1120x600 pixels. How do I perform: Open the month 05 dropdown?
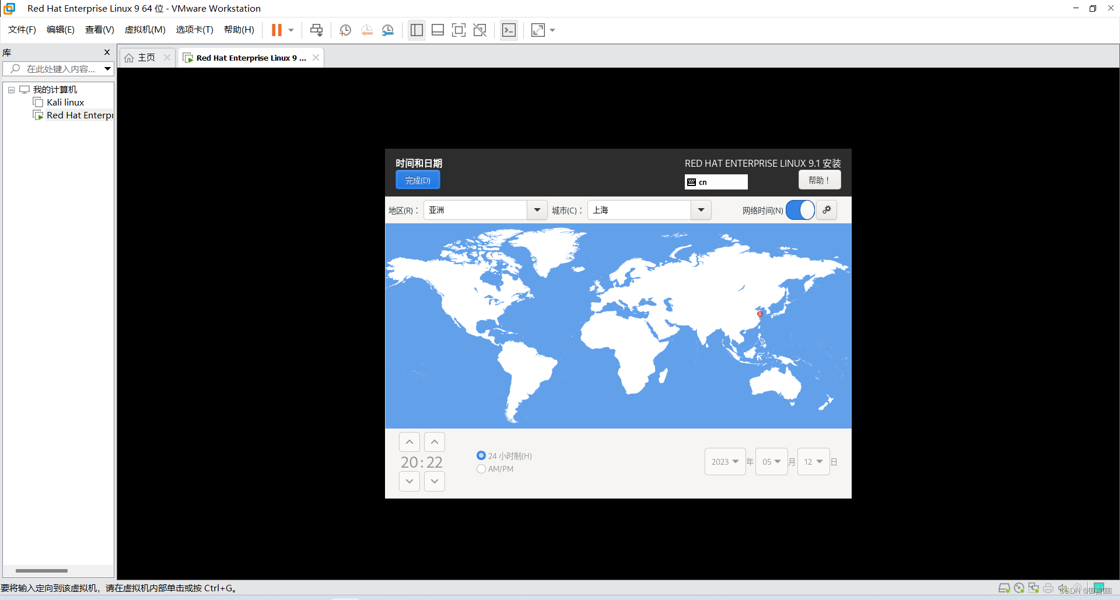(772, 461)
